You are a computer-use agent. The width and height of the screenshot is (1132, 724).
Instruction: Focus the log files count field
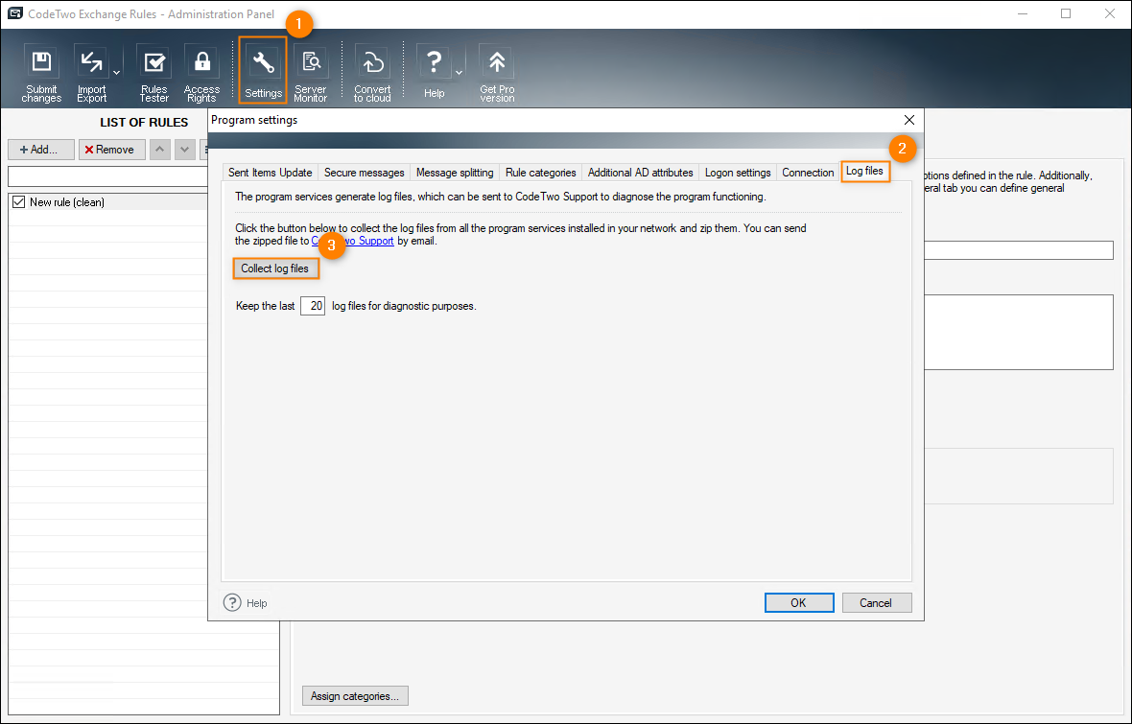313,306
